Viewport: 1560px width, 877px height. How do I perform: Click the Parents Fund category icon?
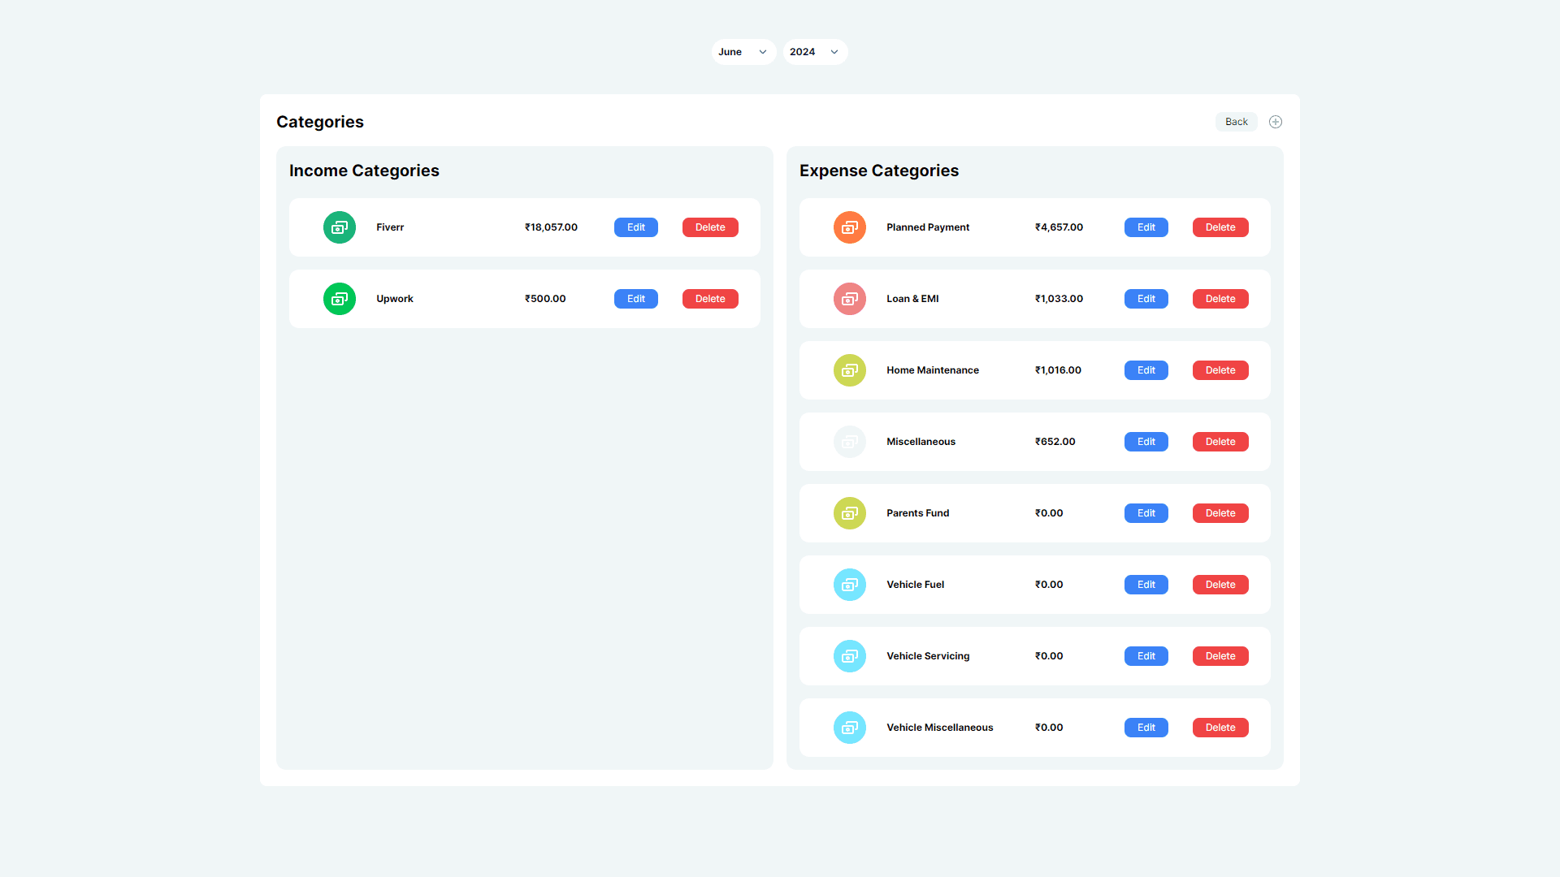(x=849, y=512)
